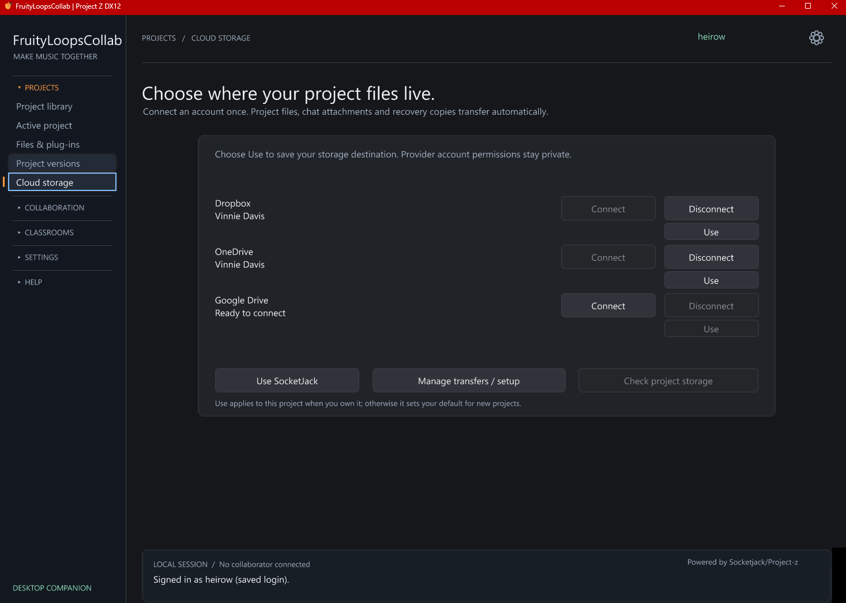Click the 'Ready to connect' status text

(x=250, y=313)
